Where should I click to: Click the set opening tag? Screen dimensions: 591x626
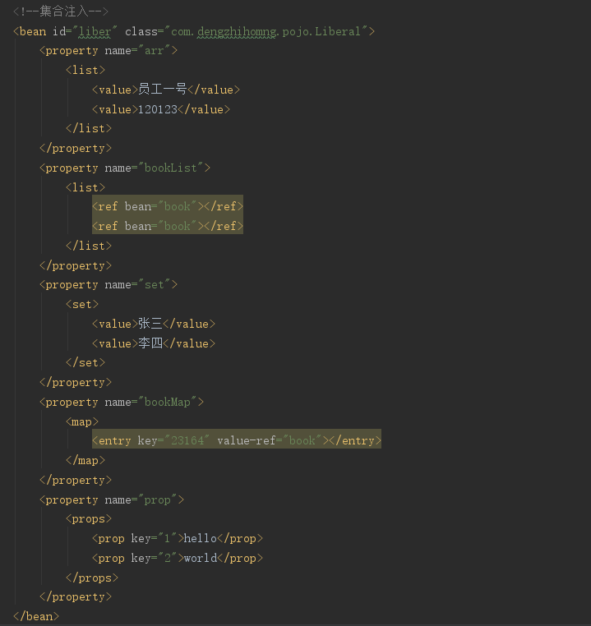[82, 305]
